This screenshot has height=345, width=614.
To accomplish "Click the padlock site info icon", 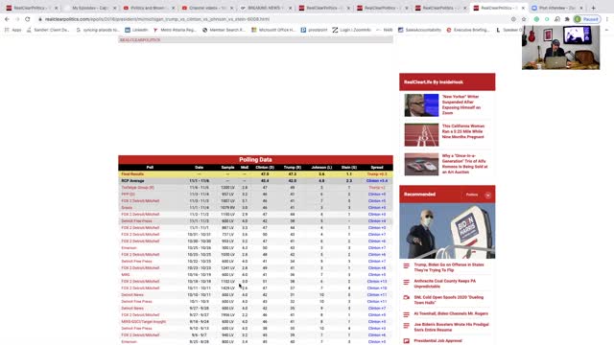I will (x=40, y=19).
